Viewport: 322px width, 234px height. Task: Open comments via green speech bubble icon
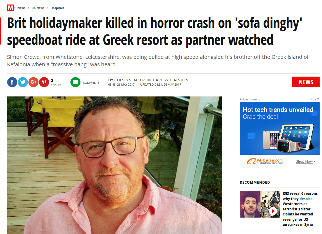75,82
